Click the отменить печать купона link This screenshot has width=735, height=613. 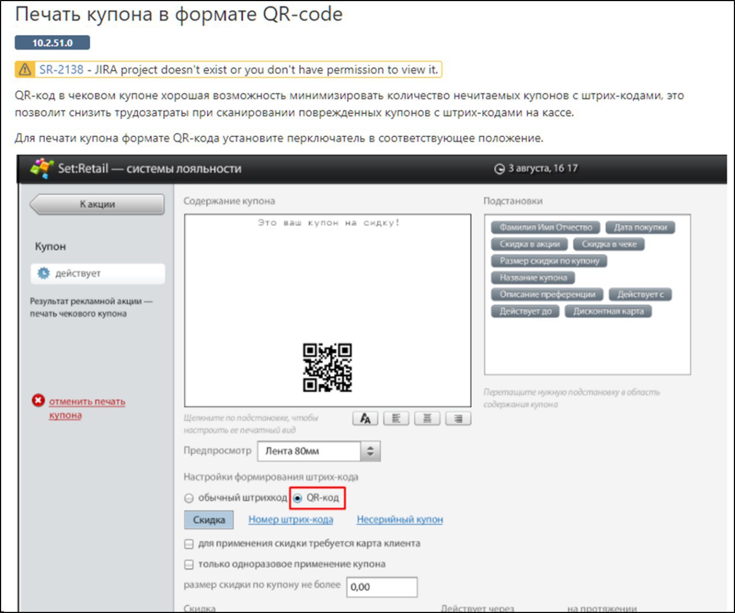click(87, 408)
